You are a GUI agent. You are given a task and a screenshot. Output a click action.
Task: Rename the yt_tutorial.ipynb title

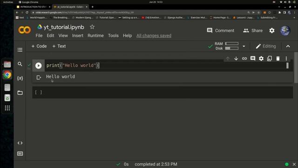point(64,27)
